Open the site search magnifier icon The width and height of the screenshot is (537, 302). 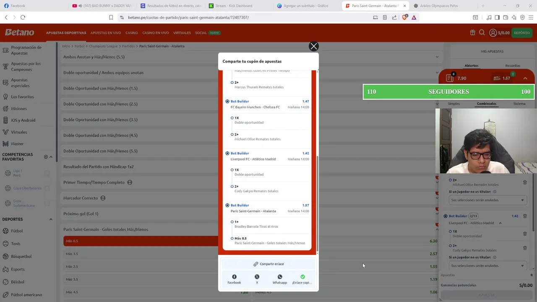(x=482, y=32)
